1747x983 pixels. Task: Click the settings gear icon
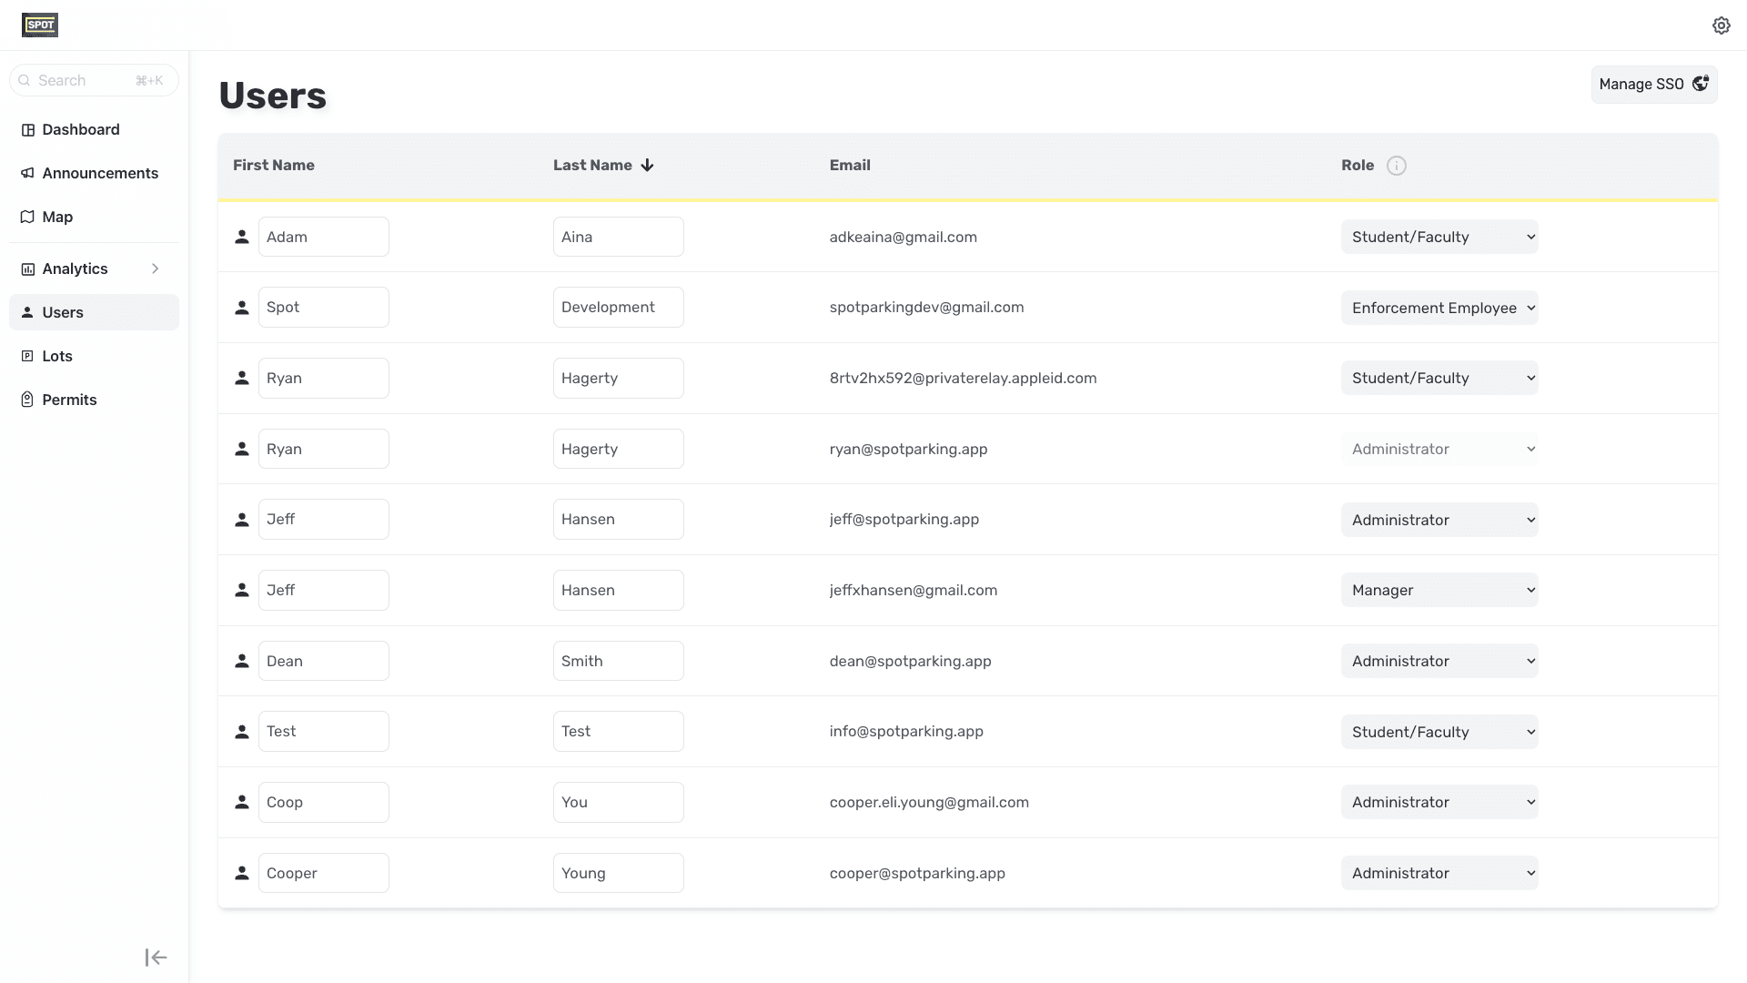pyautogui.click(x=1721, y=25)
